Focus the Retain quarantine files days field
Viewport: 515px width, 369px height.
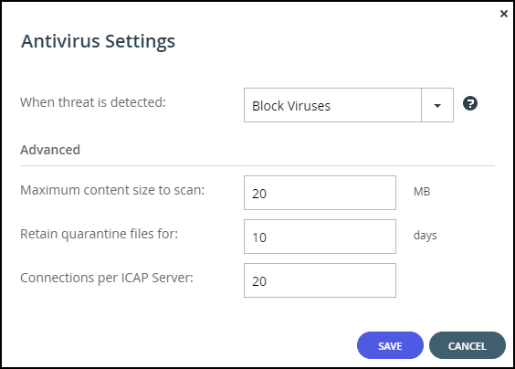[x=320, y=237]
